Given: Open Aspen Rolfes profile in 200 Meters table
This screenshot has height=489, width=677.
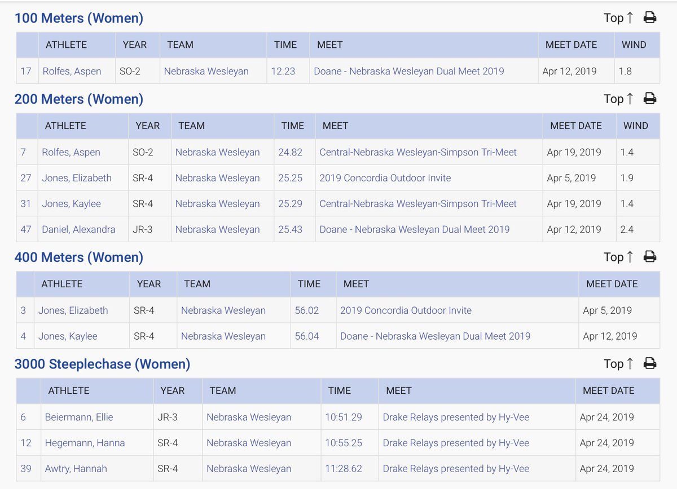Looking at the screenshot, I should (71, 152).
